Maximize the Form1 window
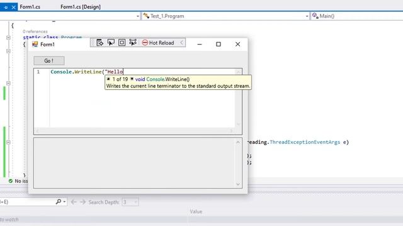403x226 pixels. [219, 45]
